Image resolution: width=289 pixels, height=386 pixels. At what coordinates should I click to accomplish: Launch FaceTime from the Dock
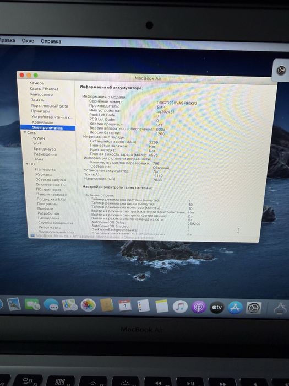coord(32,305)
